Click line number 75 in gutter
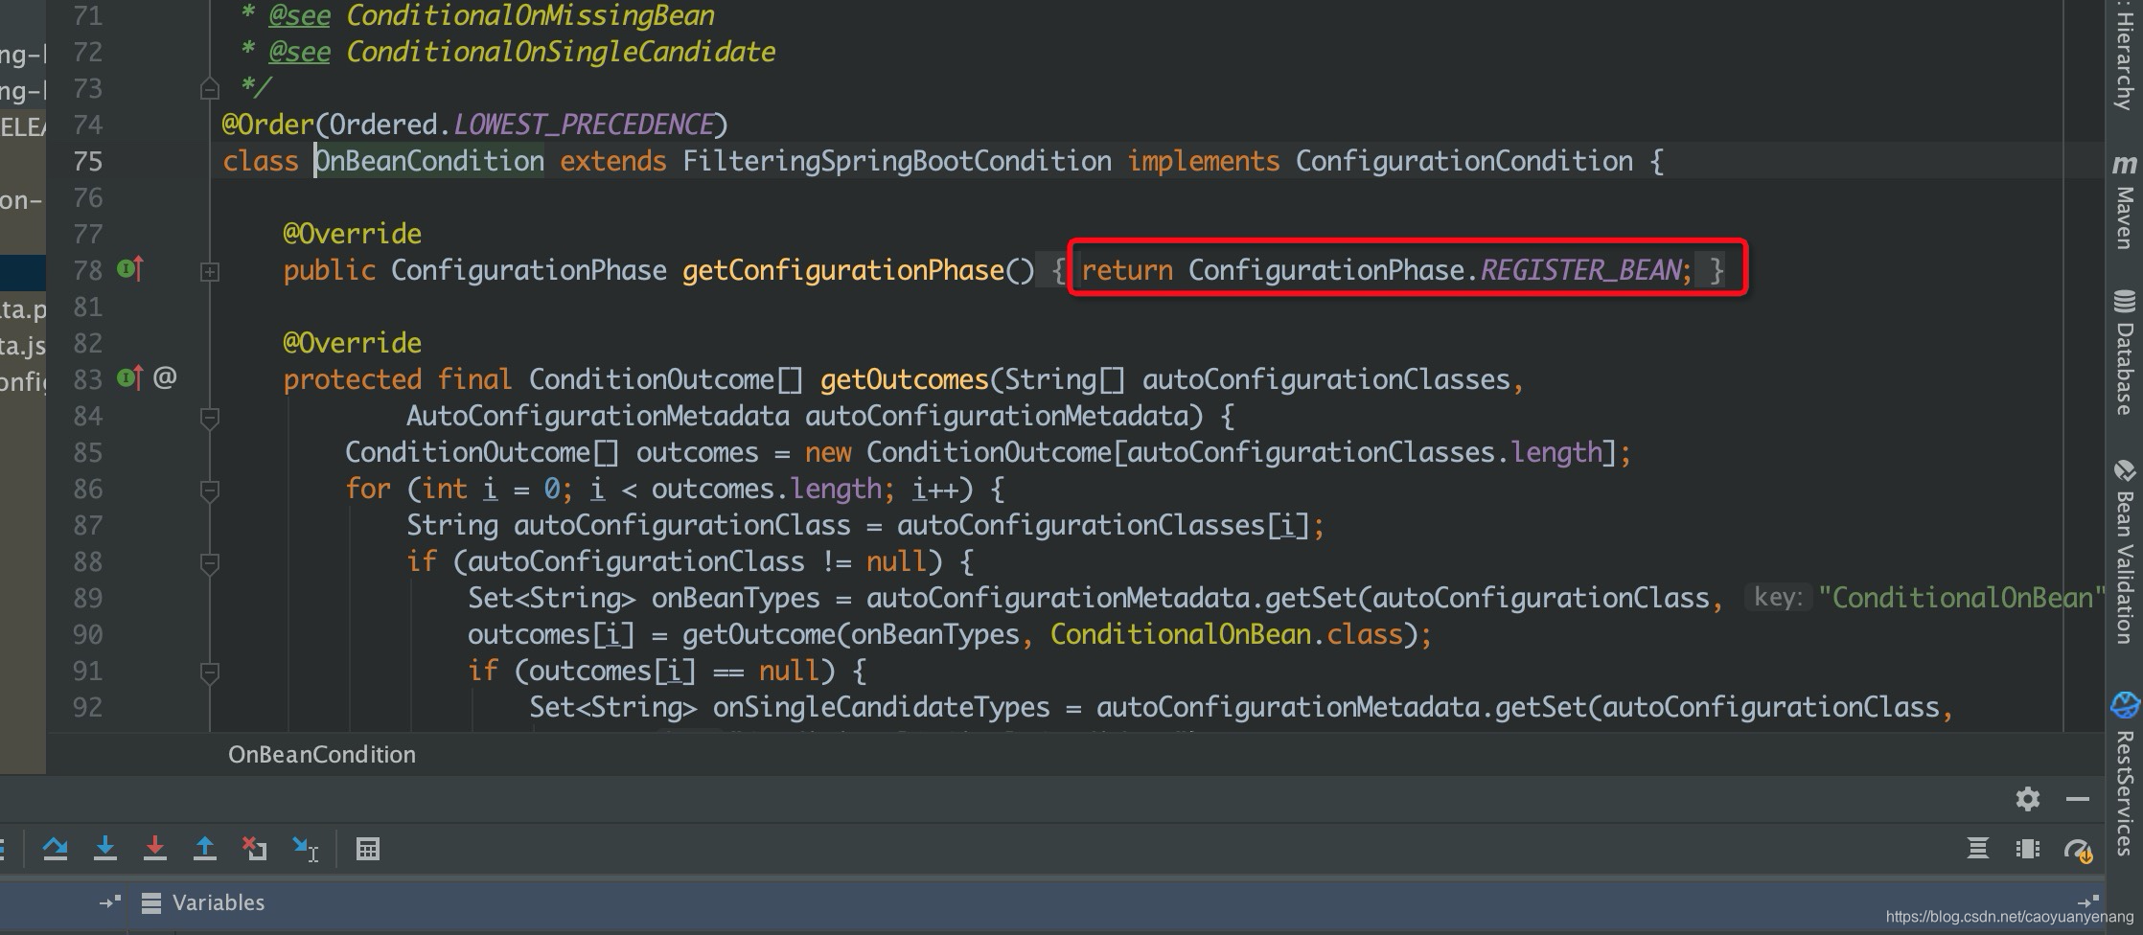The width and height of the screenshot is (2143, 935). click(x=87, y=161)
